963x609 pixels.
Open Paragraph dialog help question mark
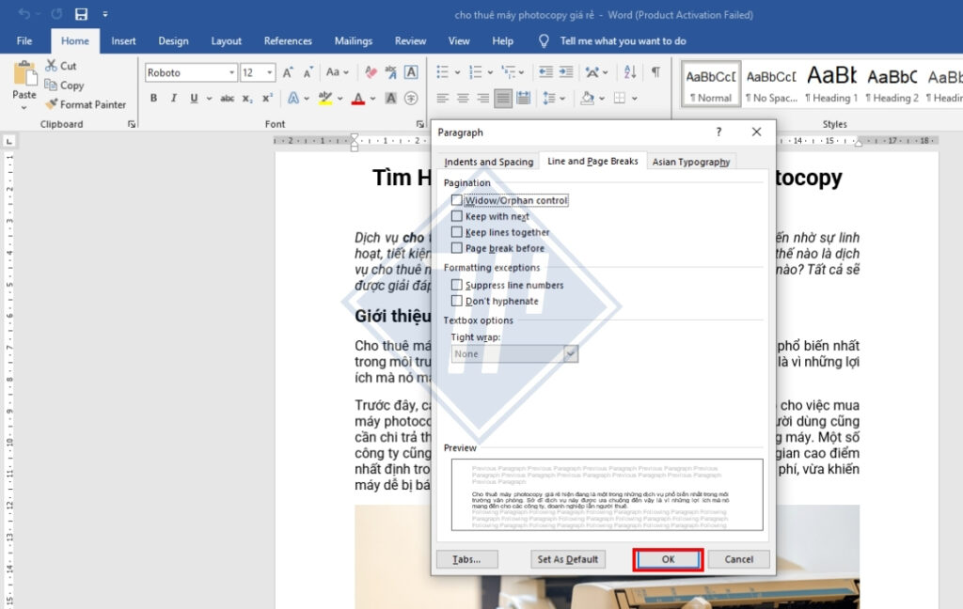pyautogui.click(x=718, y=132)
